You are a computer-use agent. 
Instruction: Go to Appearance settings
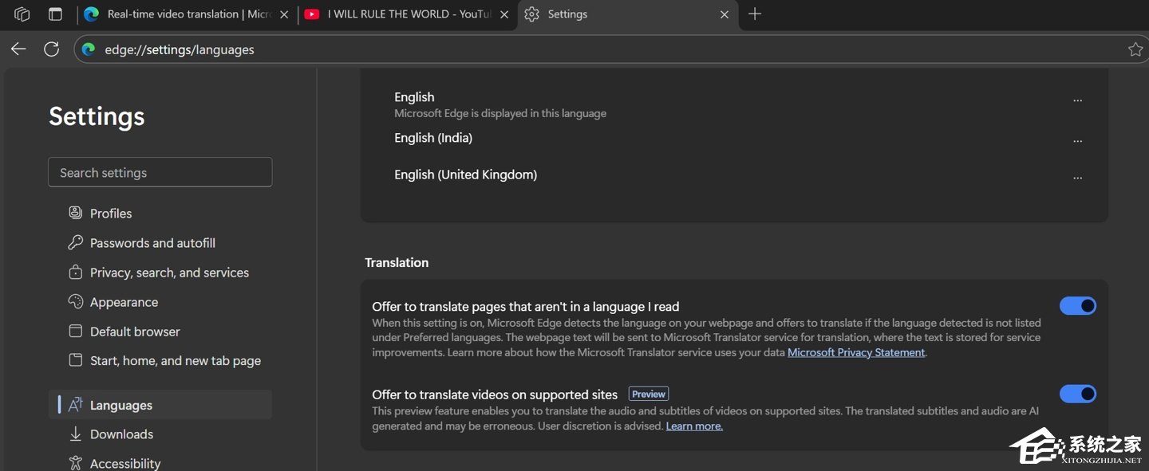point(124,301)
